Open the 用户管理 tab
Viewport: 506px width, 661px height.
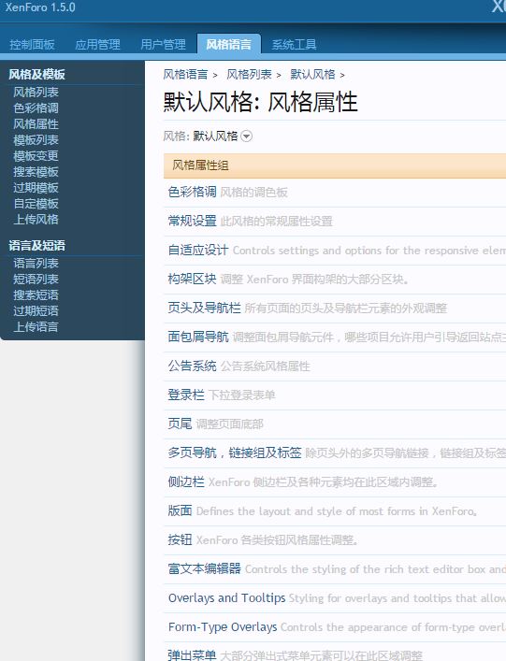pyautogui.click(x=163, y=44)
